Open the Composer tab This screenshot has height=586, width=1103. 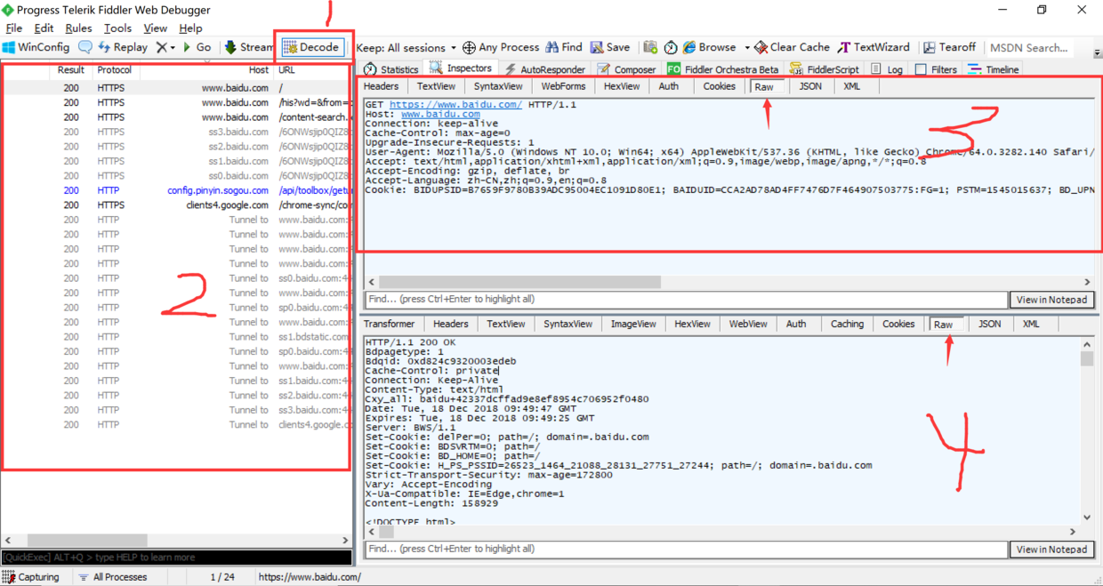click(x=627, y=69)
